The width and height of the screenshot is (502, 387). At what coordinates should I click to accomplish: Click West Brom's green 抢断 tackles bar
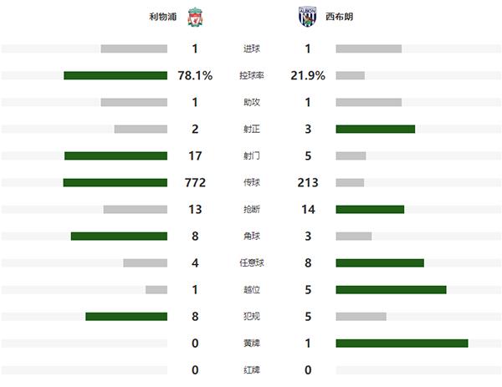370,209
